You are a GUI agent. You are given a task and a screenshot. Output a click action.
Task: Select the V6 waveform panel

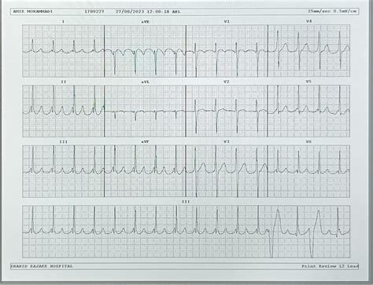tap(308, 171)
